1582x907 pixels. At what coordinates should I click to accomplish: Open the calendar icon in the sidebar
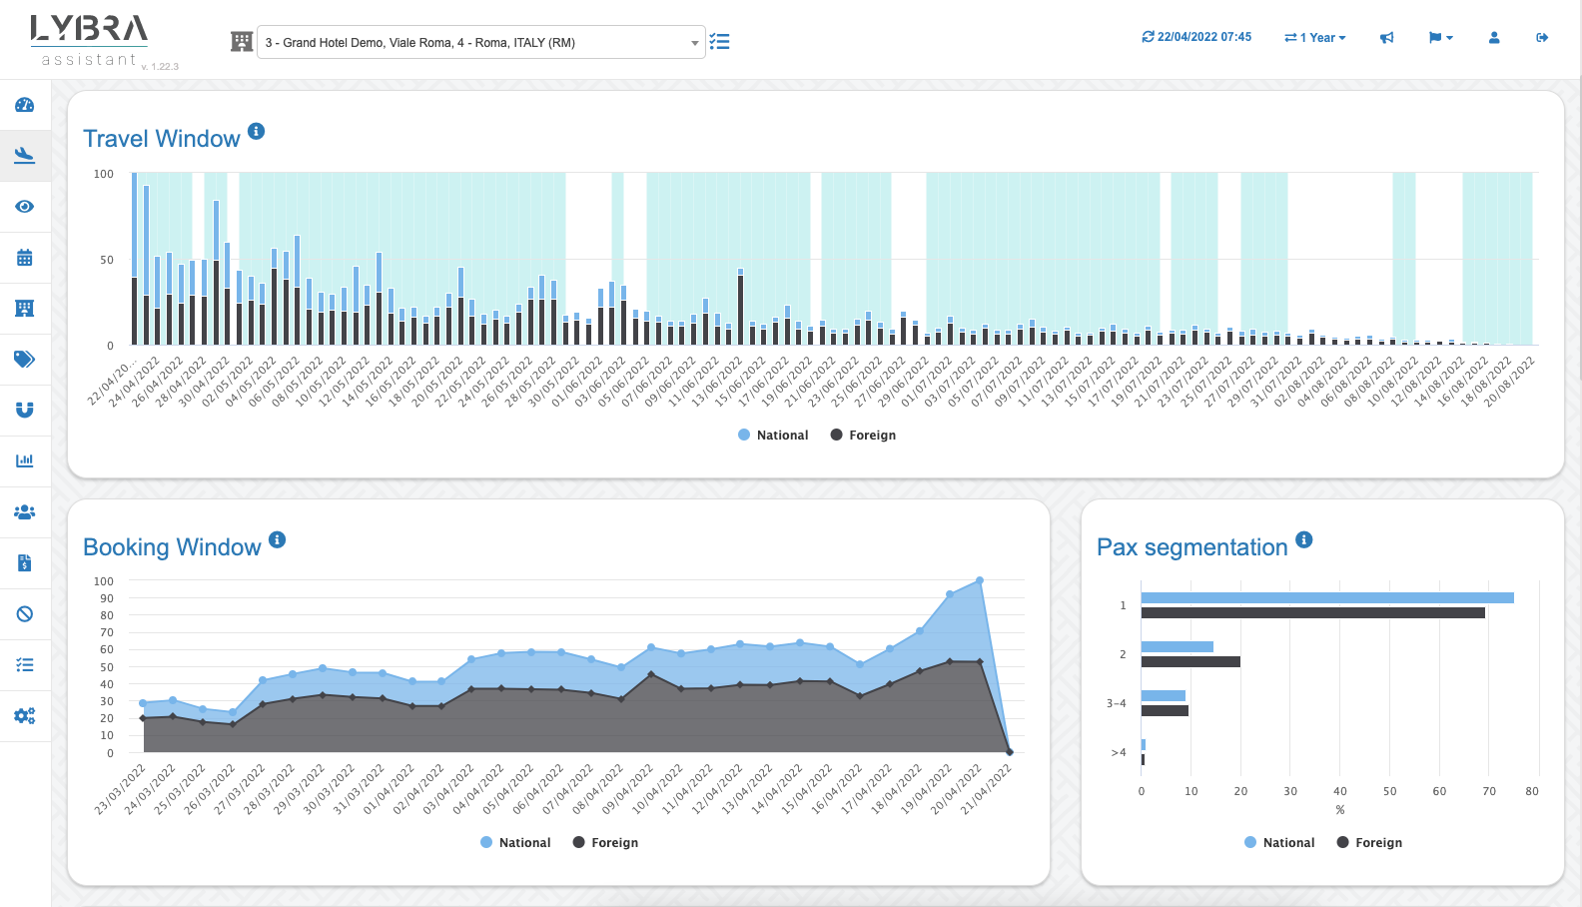pyautogui.click(x=25, y=258)
